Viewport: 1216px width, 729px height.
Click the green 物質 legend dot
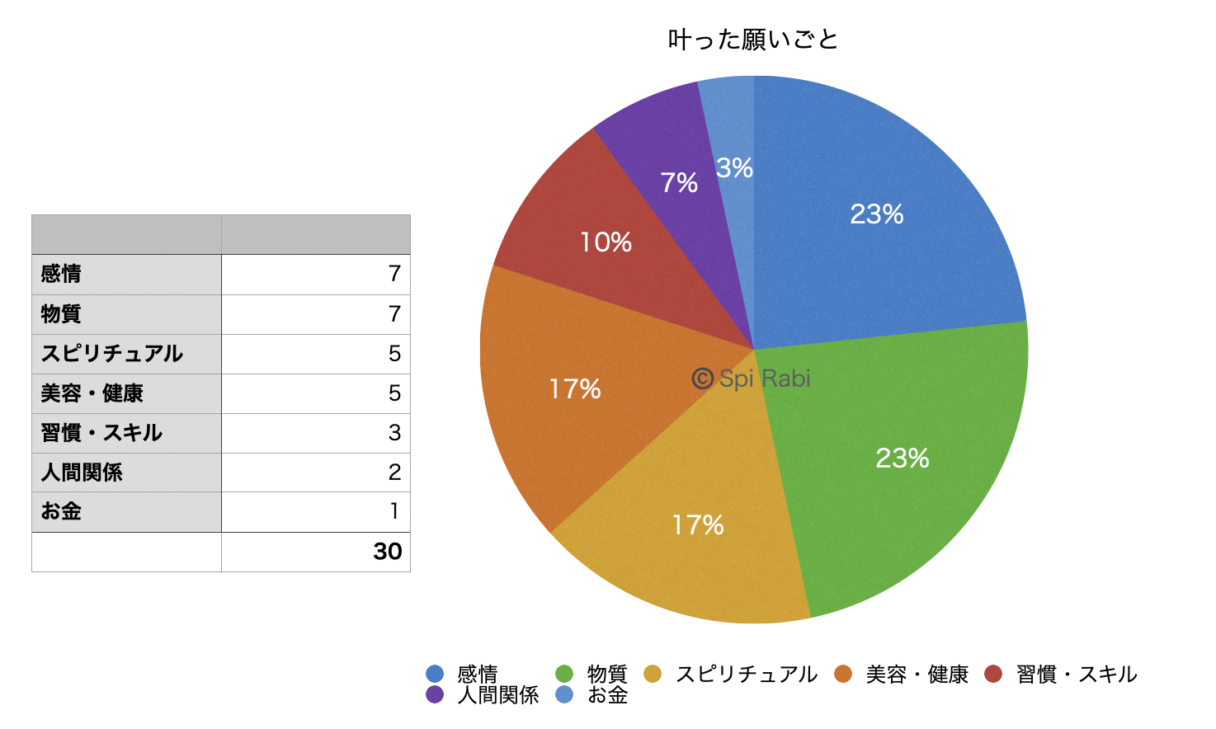point(564,674)
